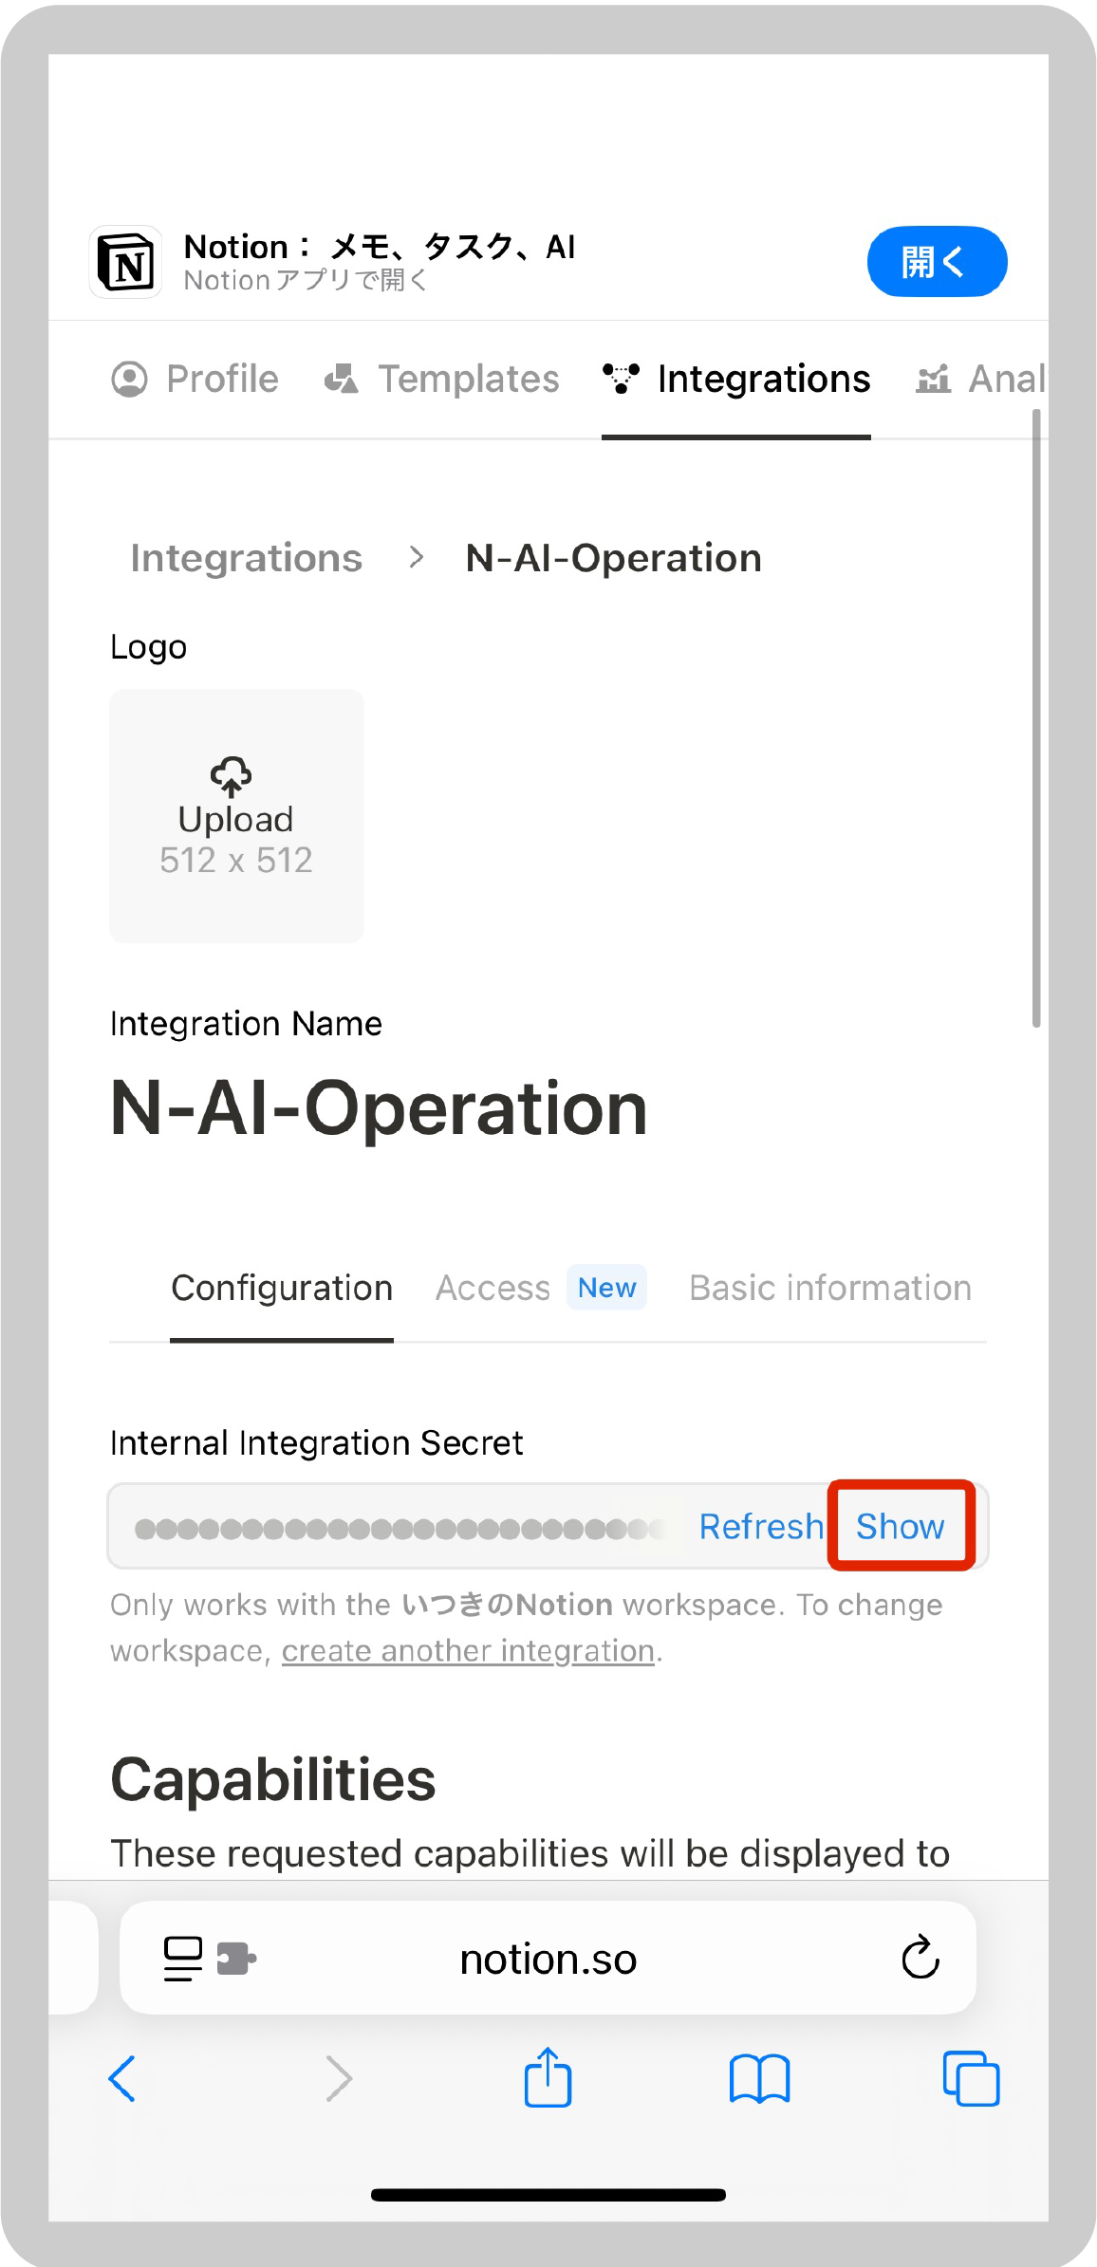Open Notion app with the blue 開く button
The image size is (1097, 2267).
(x=937, y=262)
